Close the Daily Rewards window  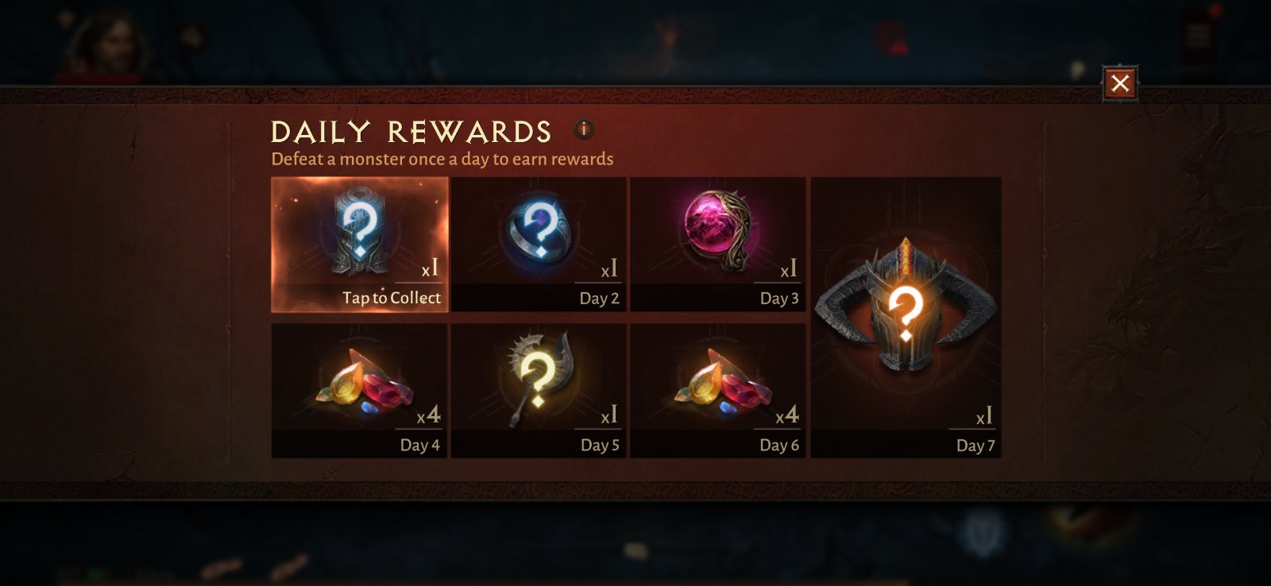pos(1120,83)
